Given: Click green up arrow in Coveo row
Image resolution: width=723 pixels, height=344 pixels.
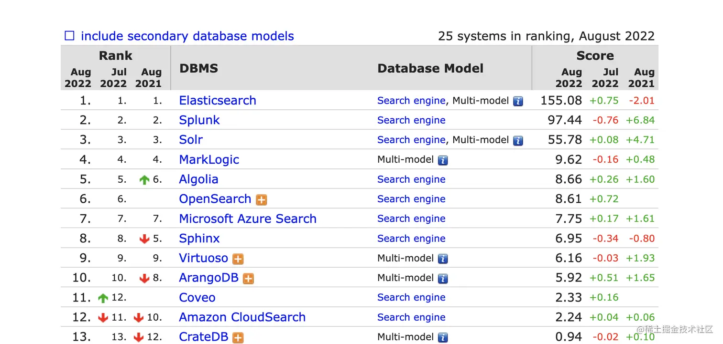Looking at the screenshot, I should (x=103, y=298).
